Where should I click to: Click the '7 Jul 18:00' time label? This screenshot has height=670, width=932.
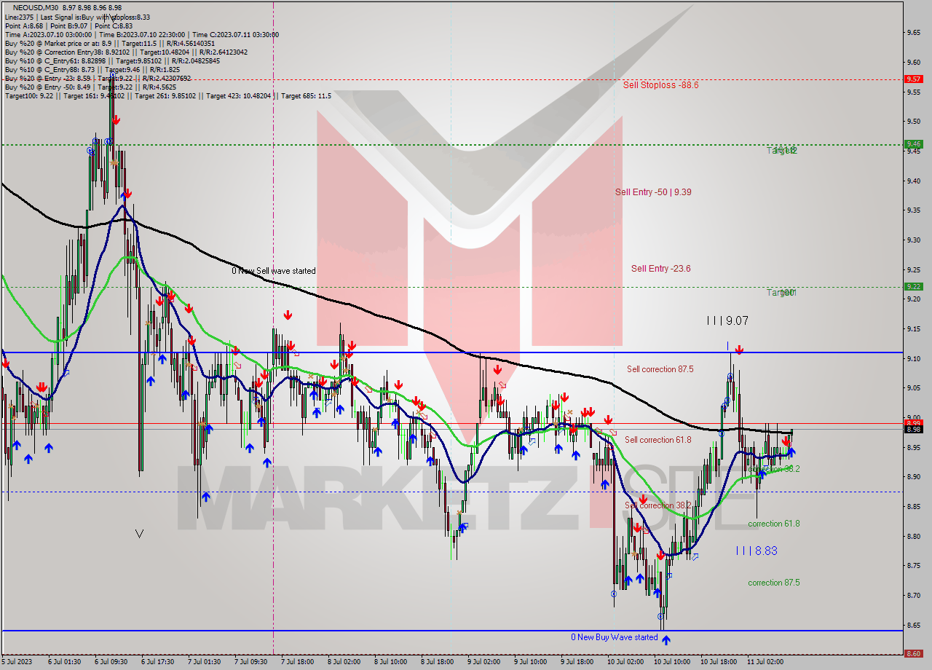point(297,662)
